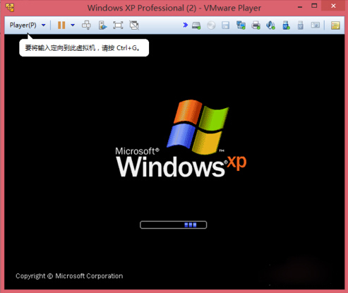Click the Unity mode icon
348x293 pixels.
coord(102,25)
